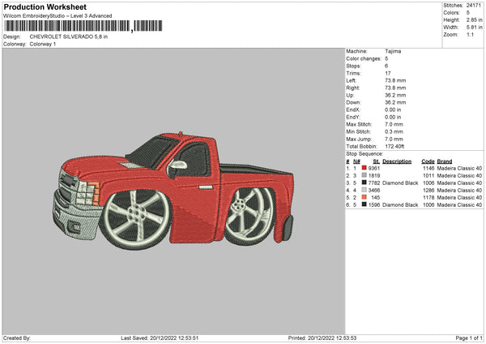Click the Stitches value '24171'
The width and height of the screenshot is (486, 344).
click(x=474, y=6)
